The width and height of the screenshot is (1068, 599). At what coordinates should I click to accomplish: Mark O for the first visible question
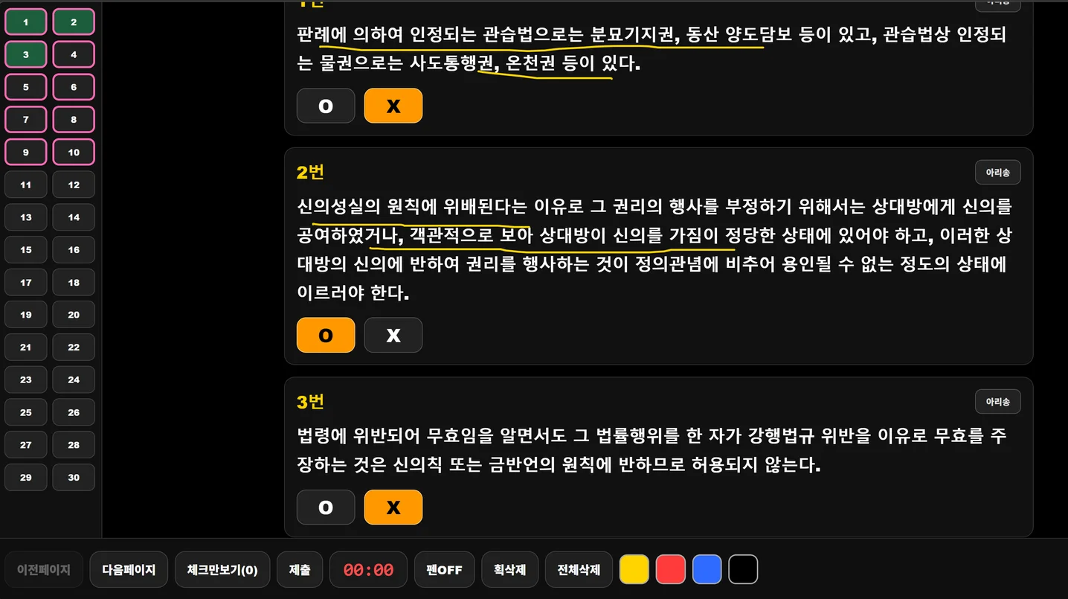[326, 106]
